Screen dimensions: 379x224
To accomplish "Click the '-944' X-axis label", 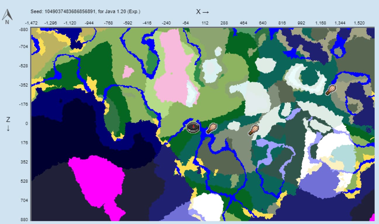I will (89, 23).
